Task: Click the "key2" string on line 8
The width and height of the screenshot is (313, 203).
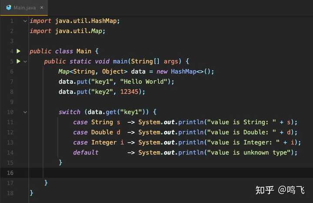Action: click(x=102, y=92)
